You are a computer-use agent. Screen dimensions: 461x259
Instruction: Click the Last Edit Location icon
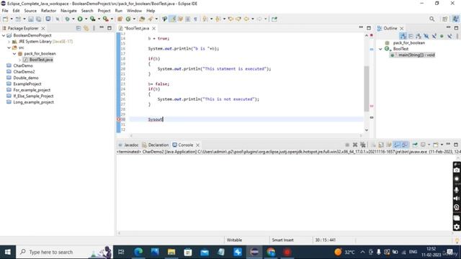(x=230, y=19)
